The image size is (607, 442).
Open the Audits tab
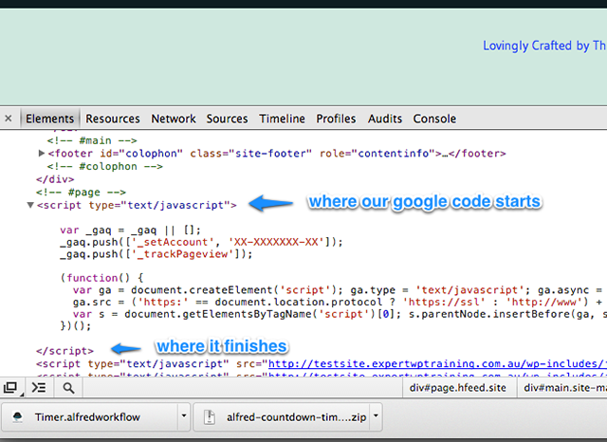pos(385,119)
